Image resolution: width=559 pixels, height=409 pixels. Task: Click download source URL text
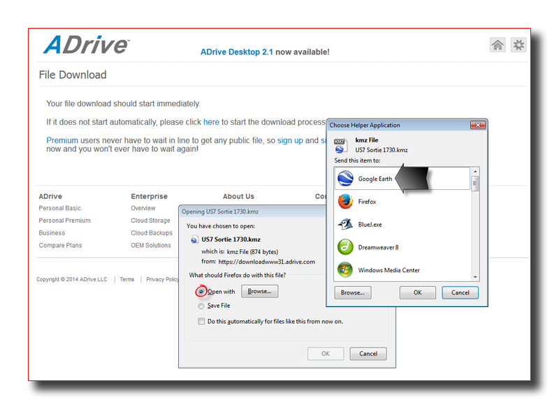tap(267, 262)
